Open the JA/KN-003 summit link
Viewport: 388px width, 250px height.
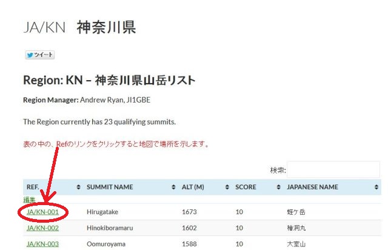42,244
